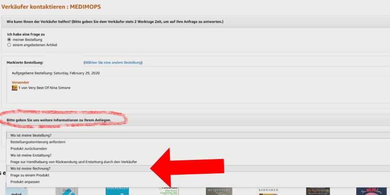Select 'Wo ist meine Erstattung?' entry
This screenshot has width=390, height=195.
pyautogui.click(x=31, y=155)
